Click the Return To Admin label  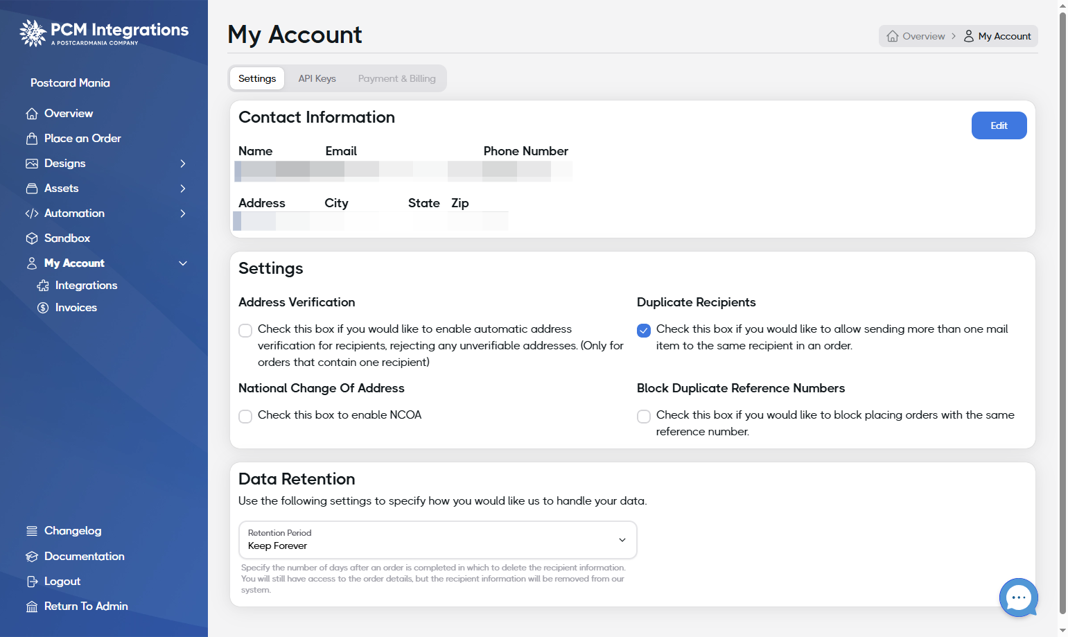(x=86, y=607)
